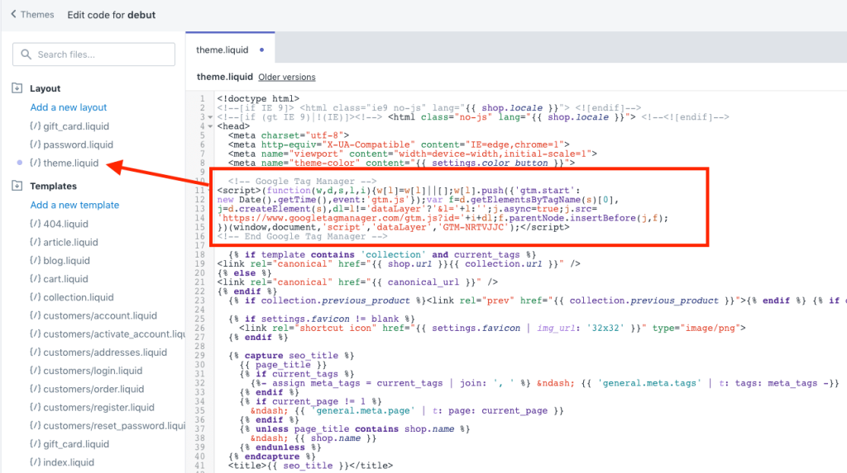The height and width of the screenshot is (473, 847).
Task: Collapse the Templates folder section
Action: 17,187
